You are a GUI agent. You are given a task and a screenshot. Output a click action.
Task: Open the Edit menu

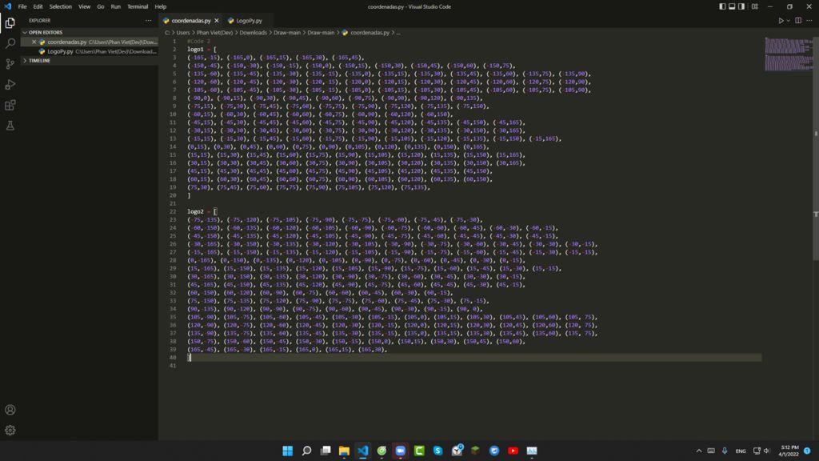38,6
